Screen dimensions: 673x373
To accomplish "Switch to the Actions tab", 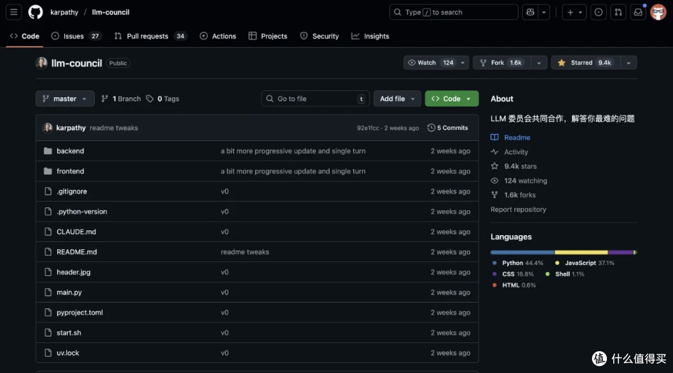I will (x=218, y=36).
